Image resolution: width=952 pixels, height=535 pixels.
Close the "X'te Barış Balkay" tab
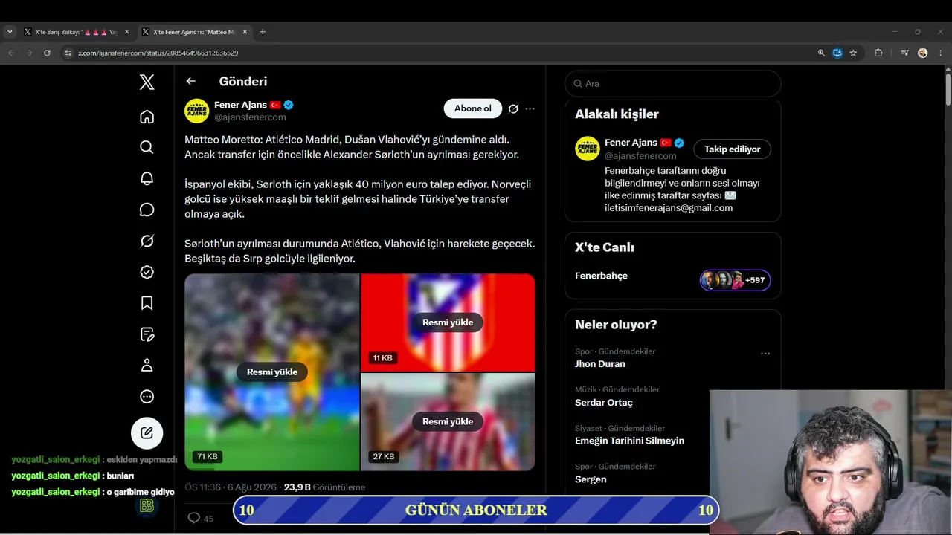[x=126, y=32]
